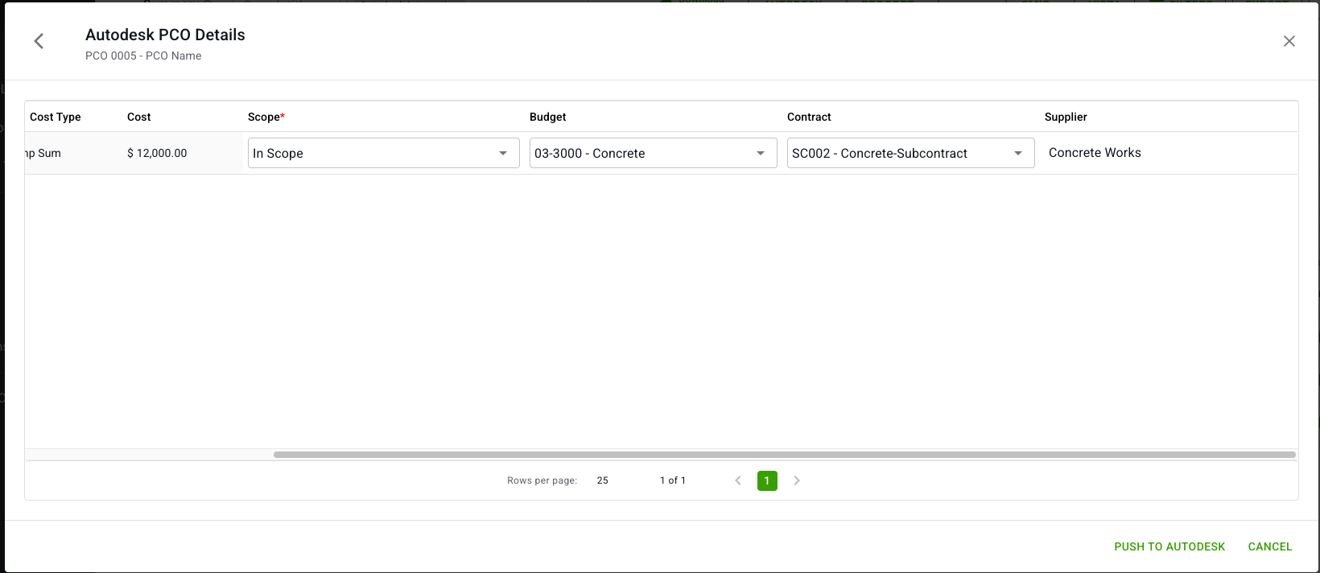Click the 'PCO 0005 - PCO Name' subtitle
This screenshot has width=1320, height=573.
[x=143, y=56]
